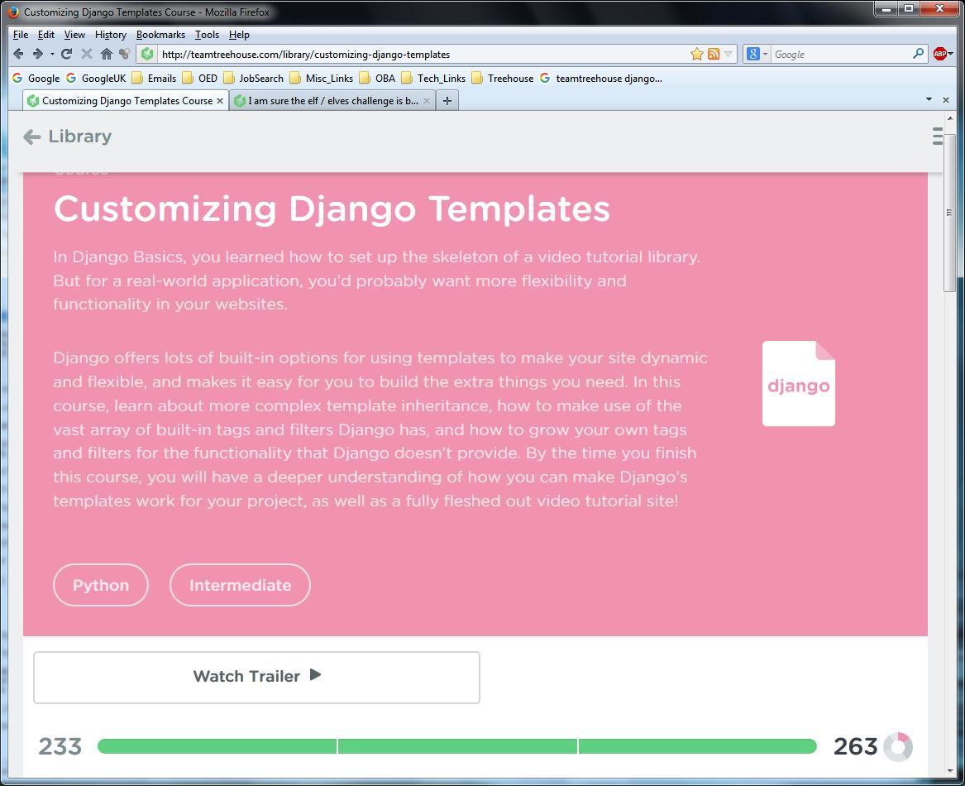The height and width of the screenshot is (786, 965).
Task: Open the Edit menu
Action: 46,35
